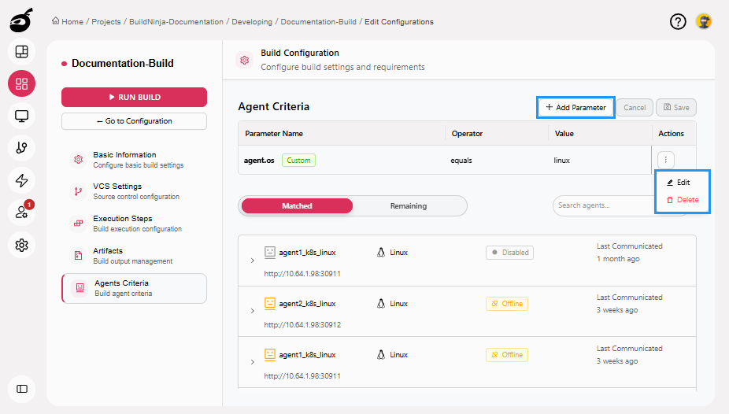The height and width of the screenshot is (414, 729).
Task: Open Artifacts section
Action: [134, 256]
